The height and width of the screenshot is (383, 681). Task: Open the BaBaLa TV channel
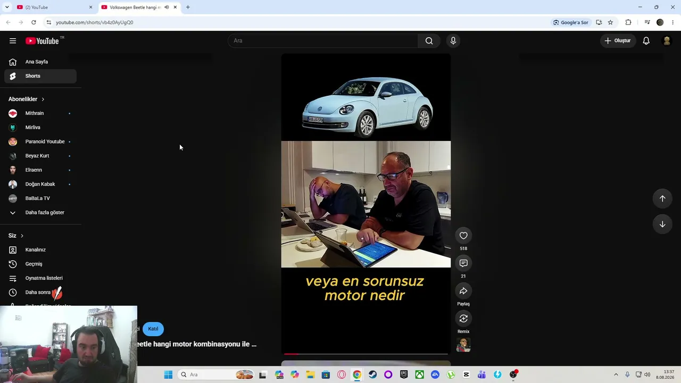[x=40, y=198]
